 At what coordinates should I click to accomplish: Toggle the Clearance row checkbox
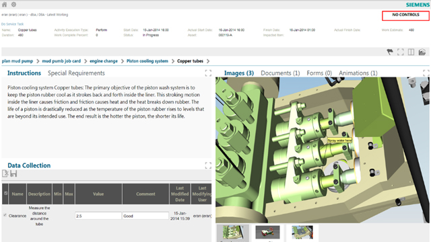[5, 215]
